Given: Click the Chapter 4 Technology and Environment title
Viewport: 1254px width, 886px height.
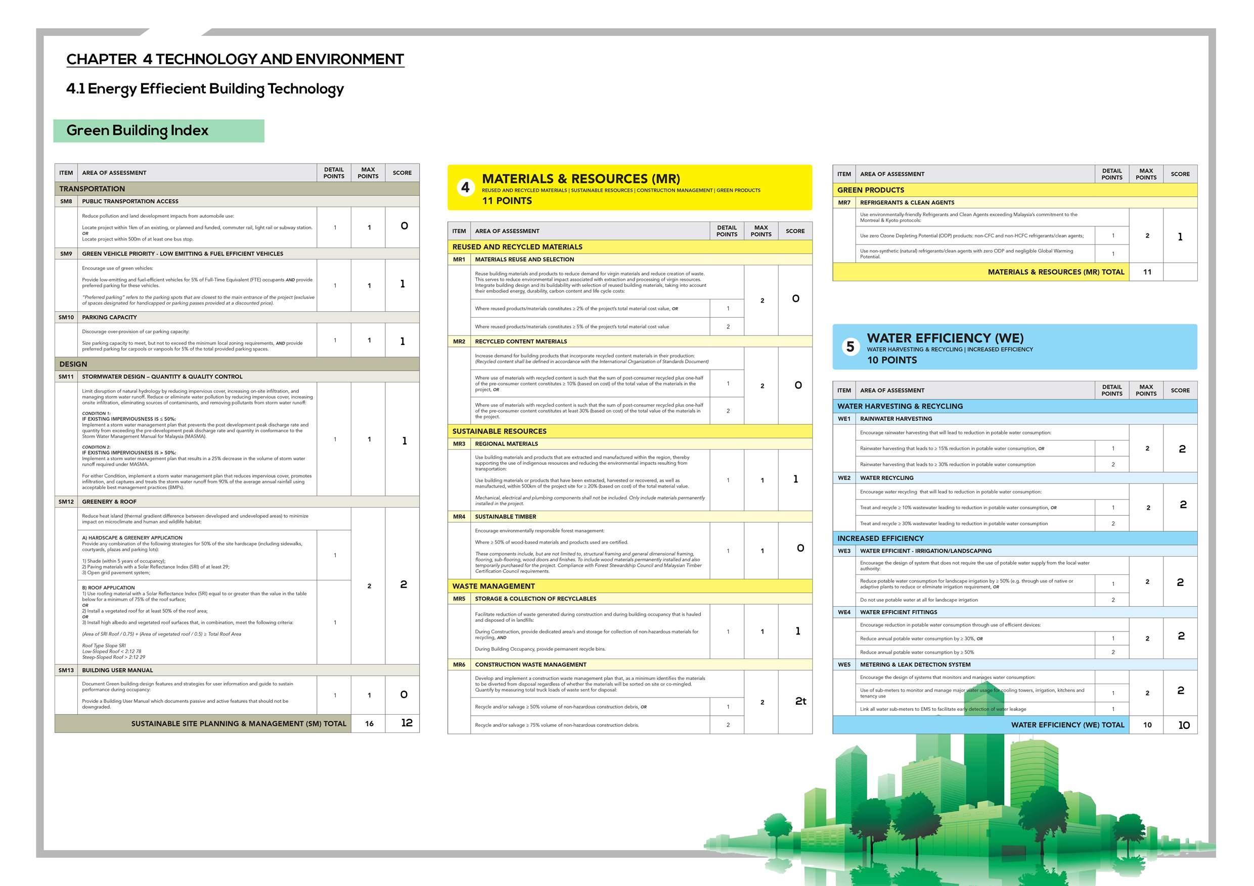Looking at the screenshot, I should [235, 59].
